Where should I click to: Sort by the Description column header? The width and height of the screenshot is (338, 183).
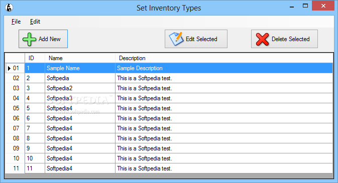click(224, 58)
